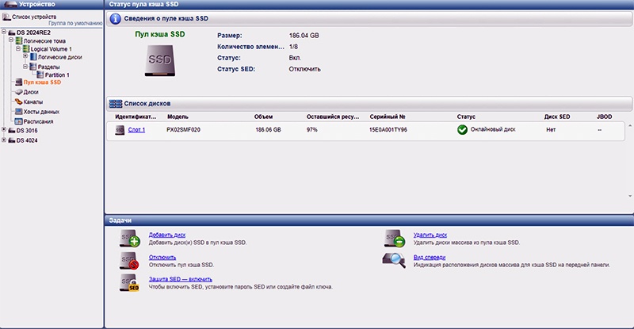Image resolution: width=634 pixels, height=329 pixels.
Task: Click the Отключить link
Action: pos(162,258)
